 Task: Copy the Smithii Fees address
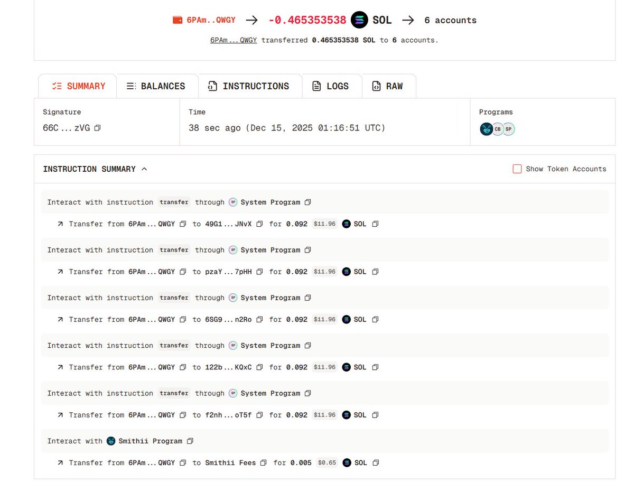coord(263,463)
